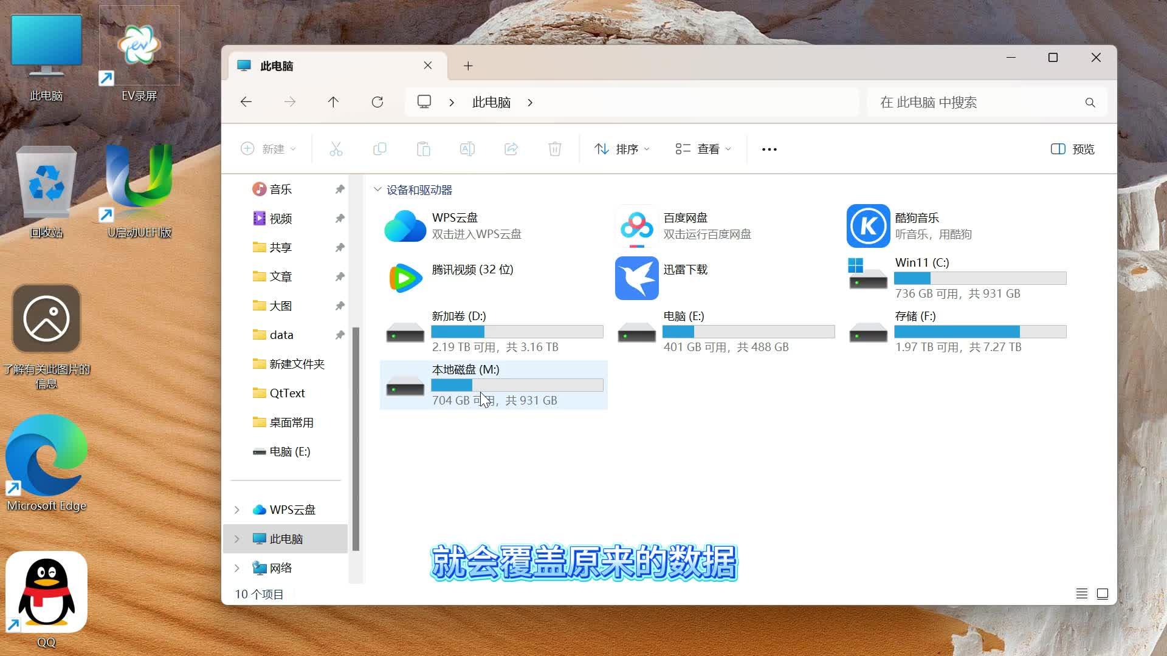Go forward with the right arrow
Image resolution: width=1167 pixels, height=656 pixels.
(290, 102)
